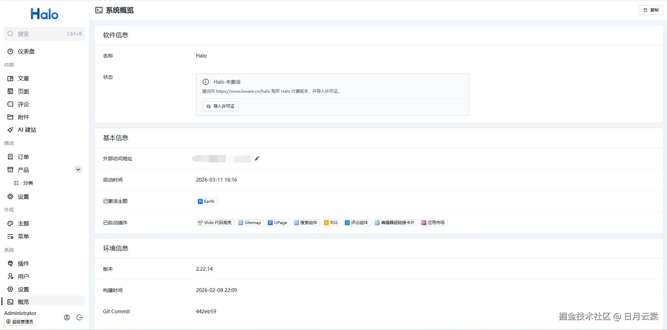The height and width of the screenshot is (330, 667).
Task: Click the 软件信息 section heading
Action: pyautogui.click(x=116, y=35)
